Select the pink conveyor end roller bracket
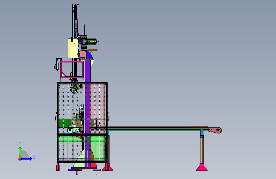The height and width of the screenshot is (179, 276). click(x=215, y=130)
